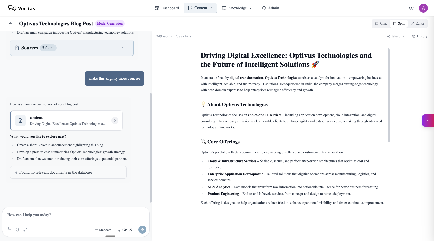Open the Standard response style dropdown
The height and width of the screenshot is (241, 434).
105,230
